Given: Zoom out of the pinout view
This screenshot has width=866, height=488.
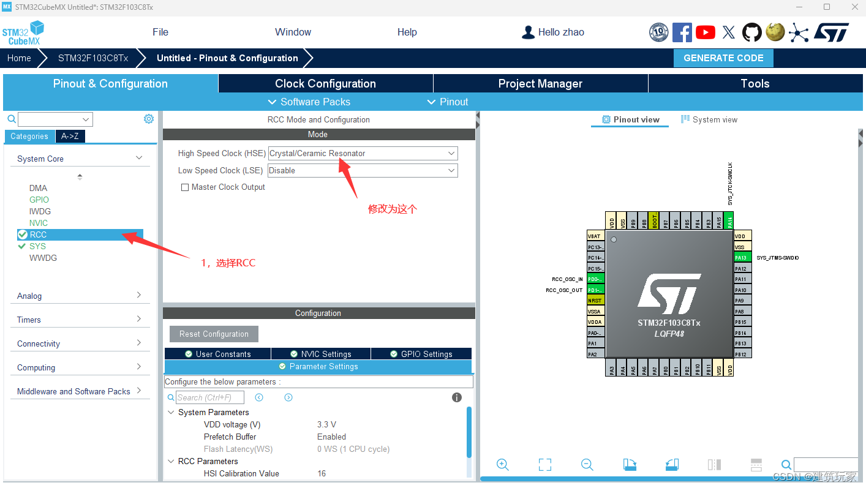Looking at the screenshot, I should 586,464.
